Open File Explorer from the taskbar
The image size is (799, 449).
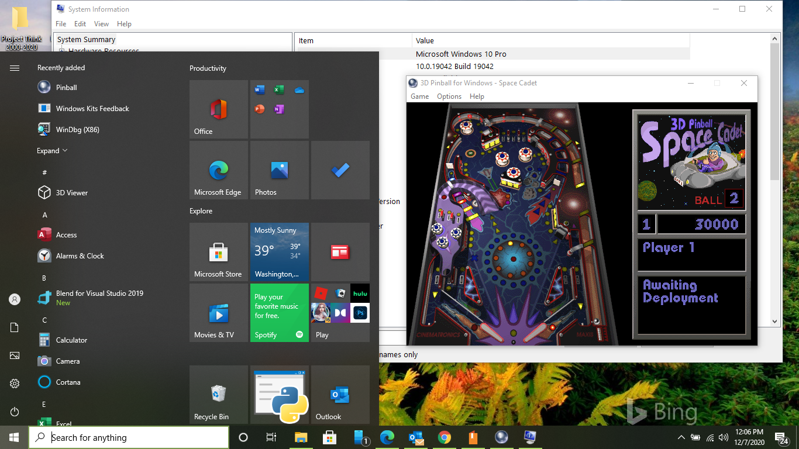[301, 437]
